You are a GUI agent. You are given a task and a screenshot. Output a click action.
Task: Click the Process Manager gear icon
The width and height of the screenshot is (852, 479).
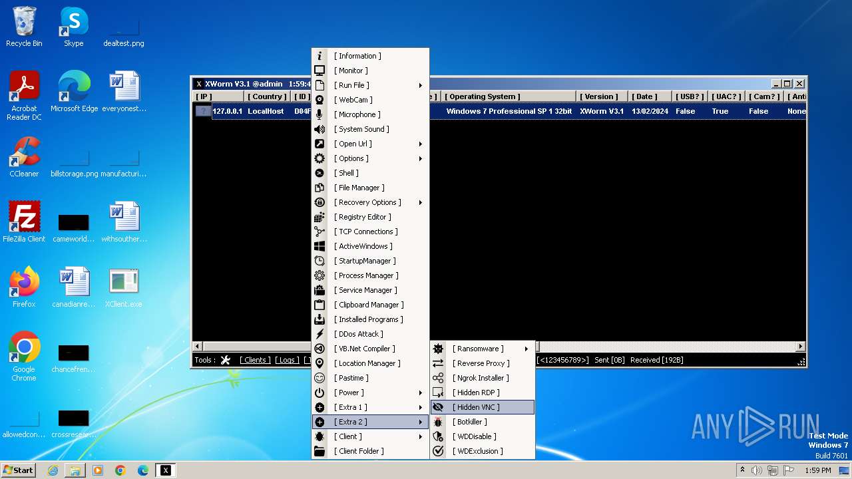(319, 275)
